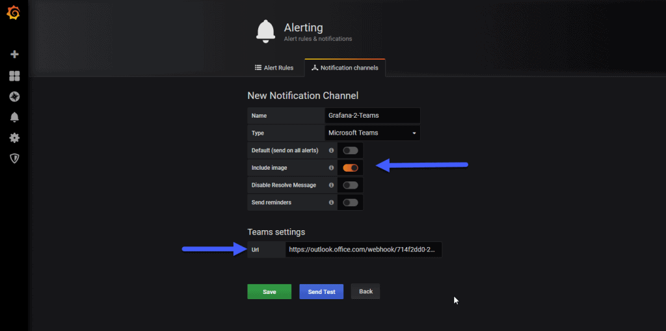Open the Grafana home logo
Viewport: 666px width, 331px height.
(14, 13)
